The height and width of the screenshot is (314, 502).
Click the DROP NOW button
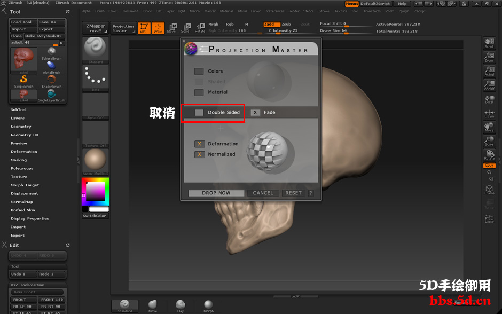[x=216, y=193]
